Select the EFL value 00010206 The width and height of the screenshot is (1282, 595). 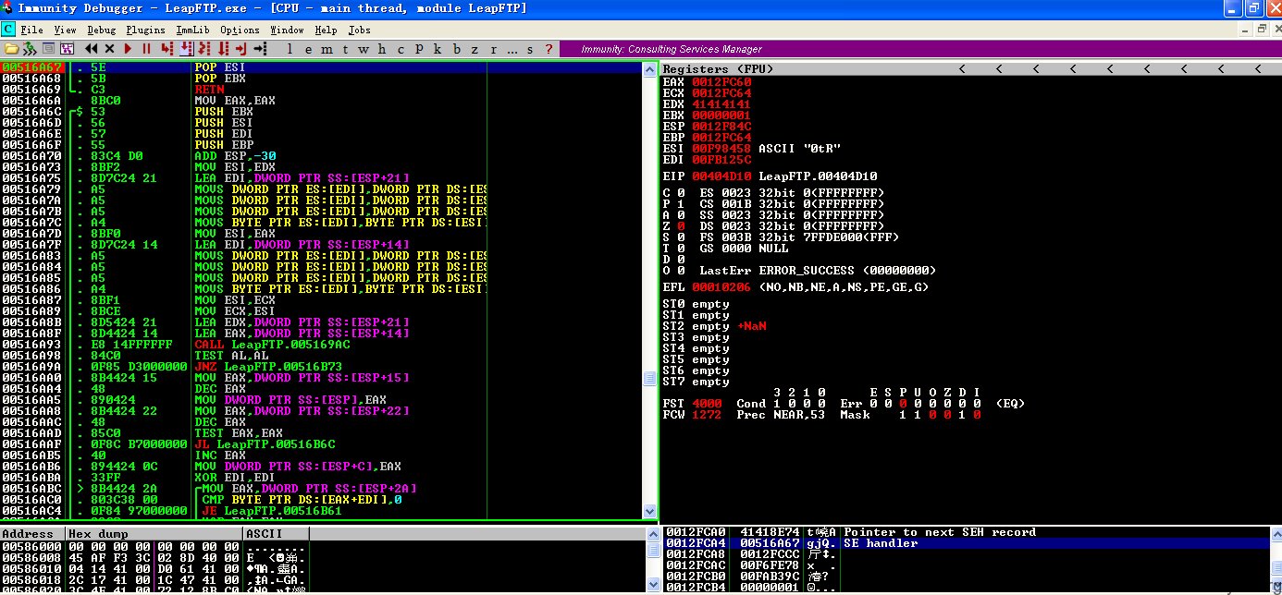(721, 287)
